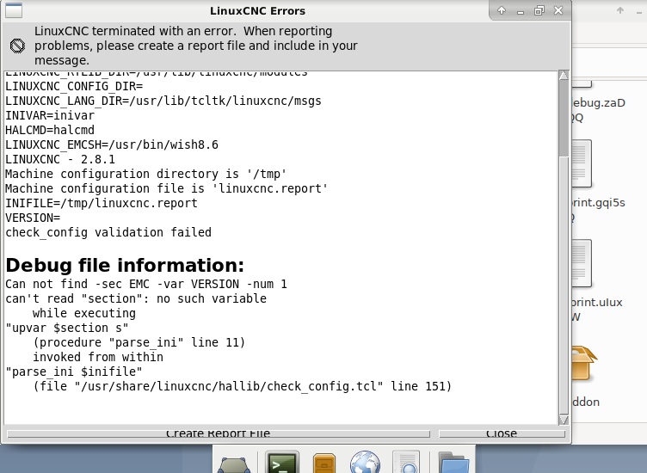This screenshot has height=473, width=647.
Task: Shade the LinuxCNC Errors window with up arrow
Action: tap(502, 10)
